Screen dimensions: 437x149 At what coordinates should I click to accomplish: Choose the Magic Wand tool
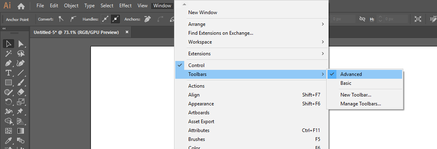pos(9,54)
